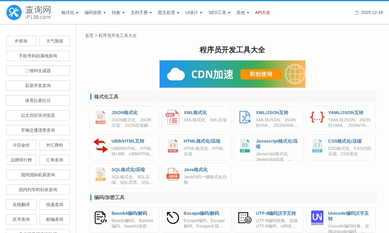Select the API大全 menu item
389x233 pixels.
coord(262,12)
